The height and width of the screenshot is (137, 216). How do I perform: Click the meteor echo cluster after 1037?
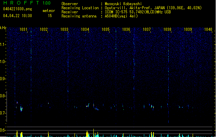152,107
